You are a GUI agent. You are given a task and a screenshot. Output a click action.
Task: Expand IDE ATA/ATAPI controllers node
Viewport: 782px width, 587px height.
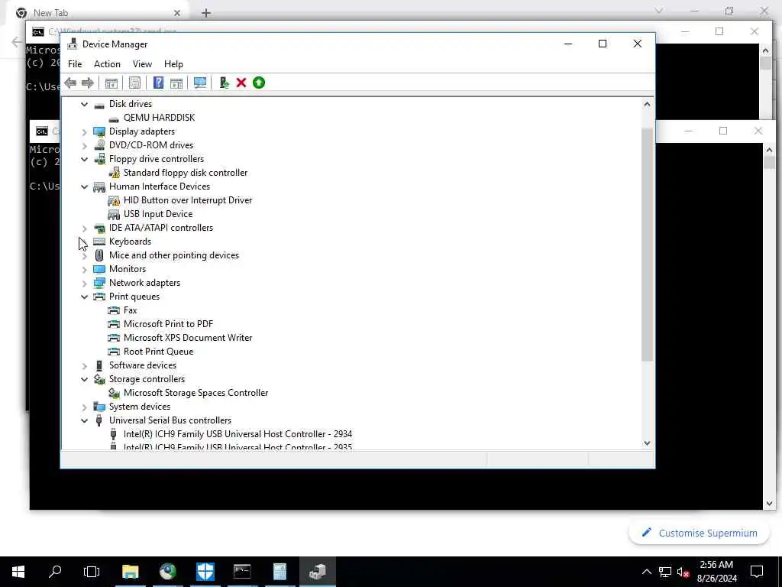pos(84,228)
